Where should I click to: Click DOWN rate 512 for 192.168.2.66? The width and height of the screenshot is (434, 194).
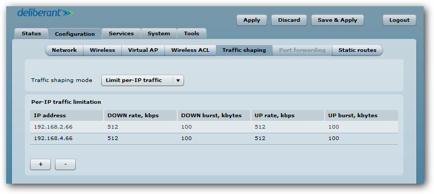point(141,127)
